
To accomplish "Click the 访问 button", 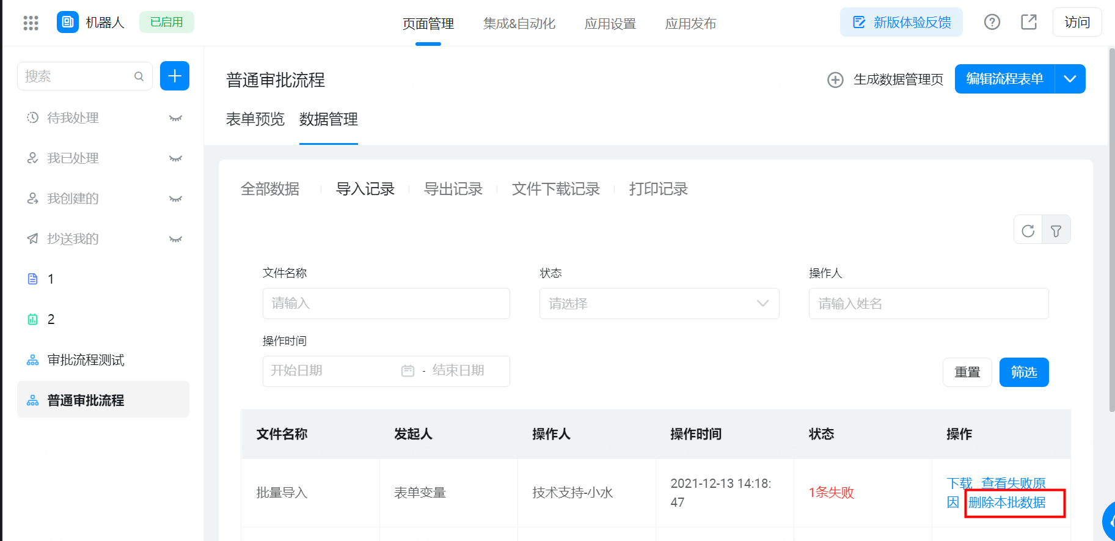I will pos(1077,22).
